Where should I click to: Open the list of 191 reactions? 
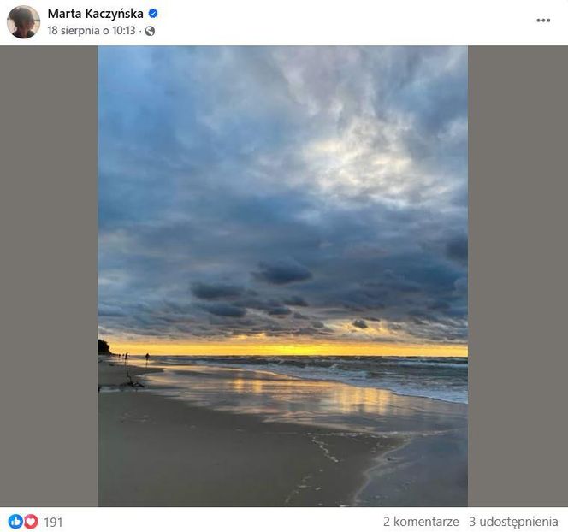tap(54, 522)
